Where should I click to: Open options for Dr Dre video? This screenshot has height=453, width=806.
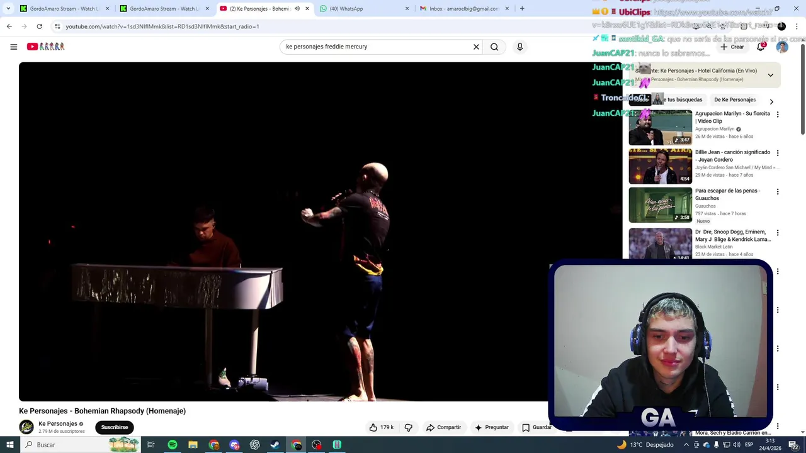778,233
